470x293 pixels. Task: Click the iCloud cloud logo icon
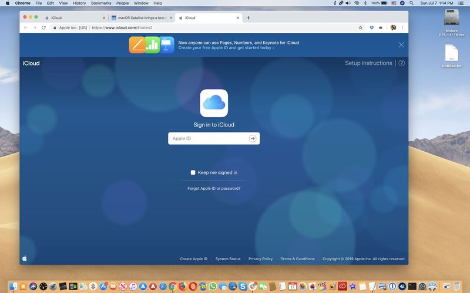pos(214,103)
